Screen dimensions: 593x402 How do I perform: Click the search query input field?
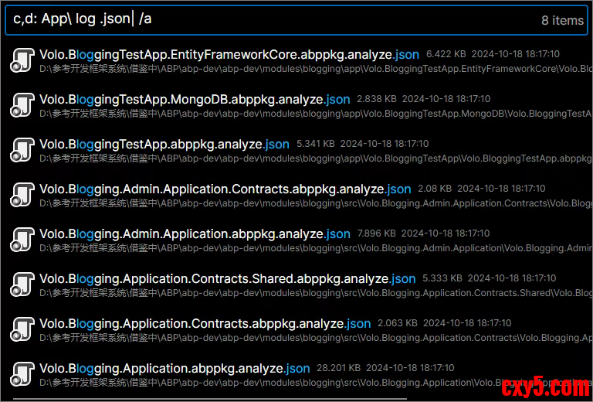point(270,20)
